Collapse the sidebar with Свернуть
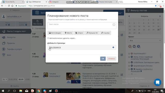 coord(15,10)
